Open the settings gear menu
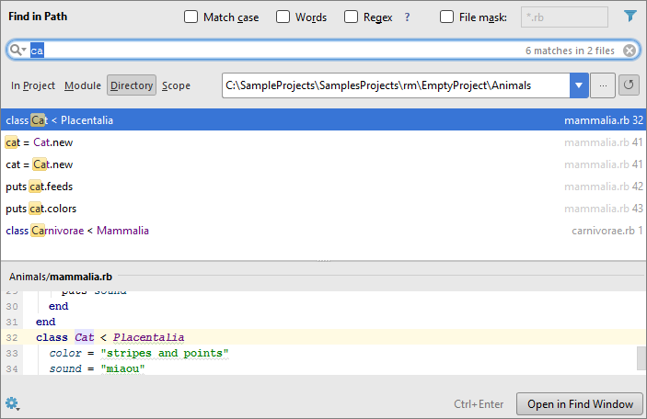Viewport: 647px width, 419px height. click(x=12, y=403)
